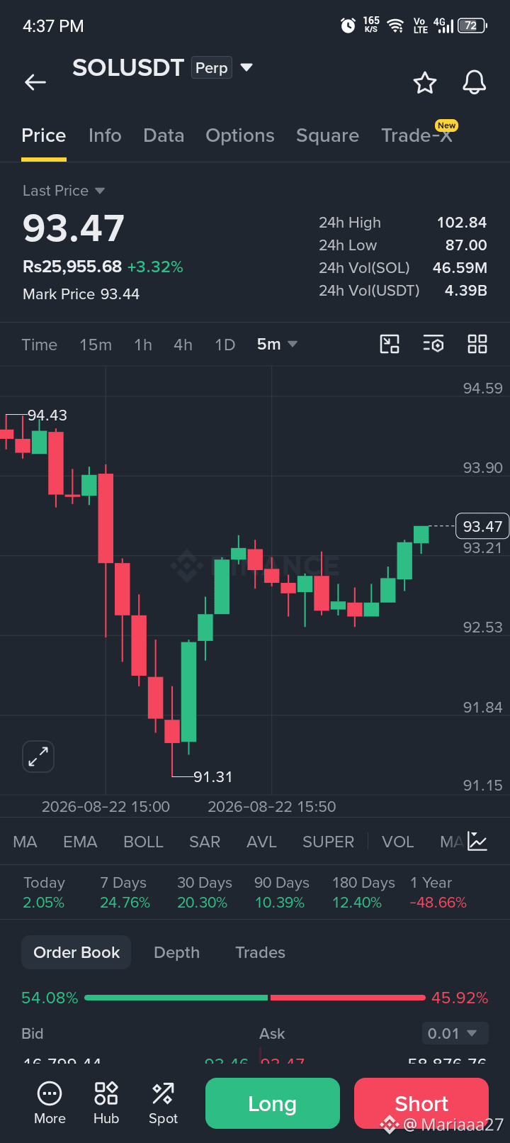Expand the 5m interval dropdown
The image size is (510, 1143).
277,344
